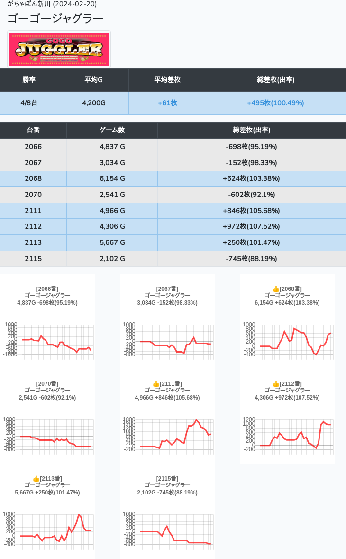
Task: Click thumbs-up icon beside 2113番 chart title
Action: tap(36, 479)
